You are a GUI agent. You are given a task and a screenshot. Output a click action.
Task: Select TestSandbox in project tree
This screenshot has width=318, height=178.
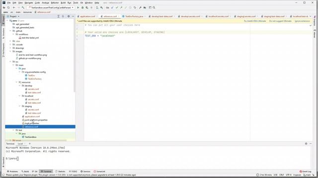click(x=31, y=137)
